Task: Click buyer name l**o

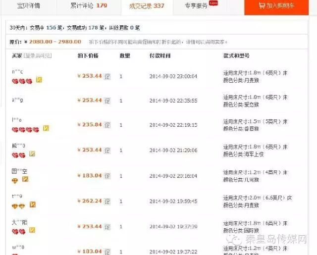Action: pos(16,120)
